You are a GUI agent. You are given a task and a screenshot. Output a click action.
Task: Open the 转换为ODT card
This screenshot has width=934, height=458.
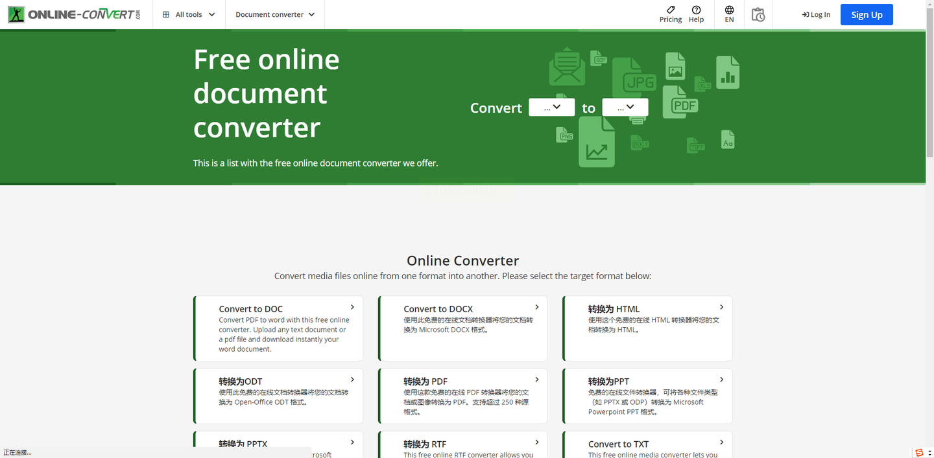(x=278, y=396)
